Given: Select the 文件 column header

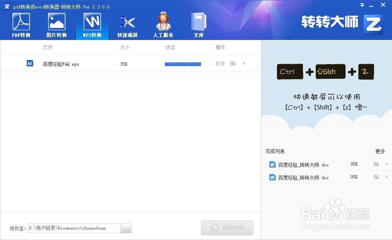Looking at the screenshot, I should [48, 47].
